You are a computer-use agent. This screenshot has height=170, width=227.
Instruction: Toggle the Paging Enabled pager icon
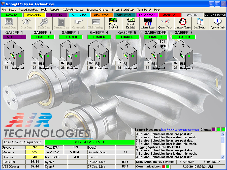113,23
